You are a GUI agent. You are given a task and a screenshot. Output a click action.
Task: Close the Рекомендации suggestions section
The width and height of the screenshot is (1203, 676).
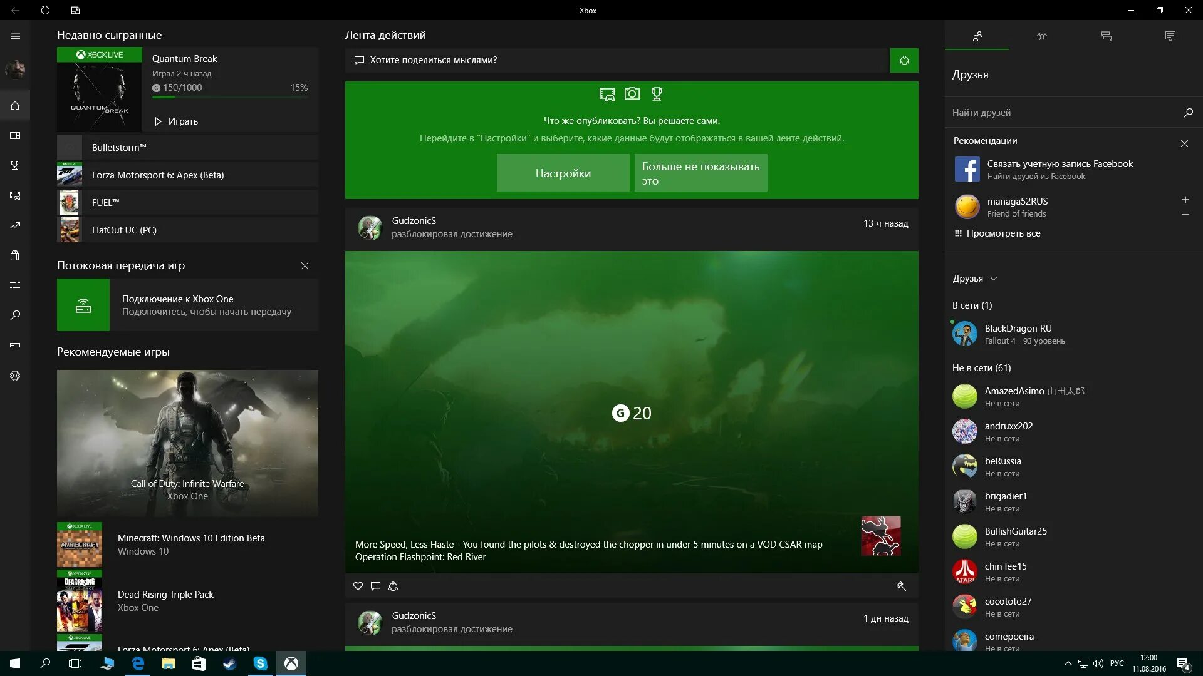click(x=1184, y=144)
